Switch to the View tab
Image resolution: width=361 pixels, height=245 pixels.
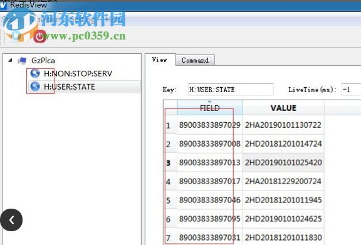pos(160,60)
